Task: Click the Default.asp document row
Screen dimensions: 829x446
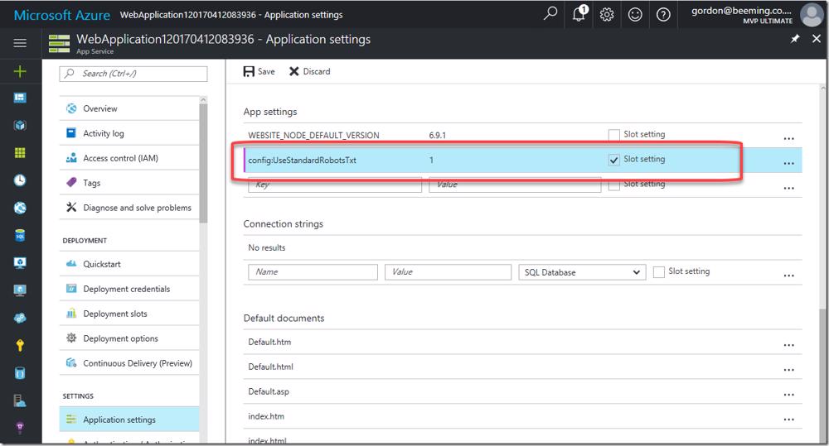Action: click(522, 391)
